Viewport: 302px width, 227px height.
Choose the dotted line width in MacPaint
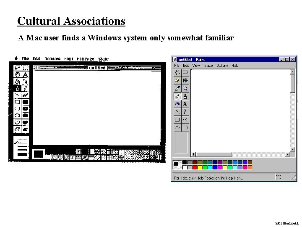(x=22, y=140)
